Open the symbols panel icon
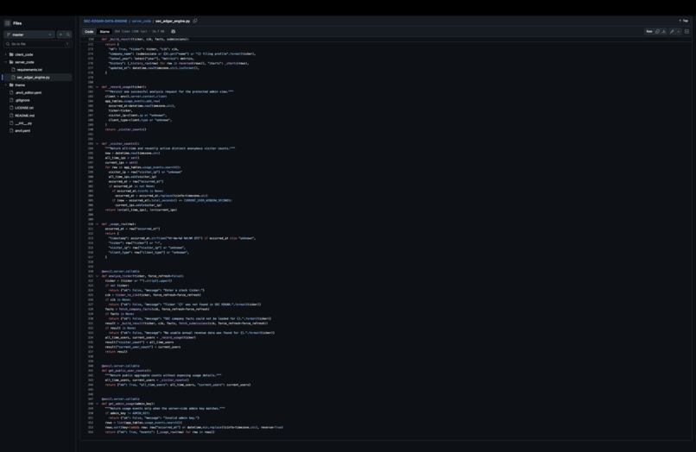696x452 pixels. tap(687, 32)
